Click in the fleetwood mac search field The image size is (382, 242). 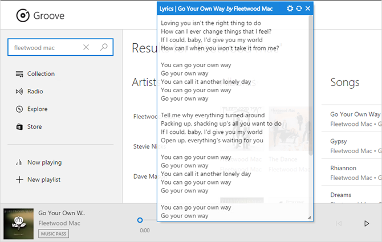(43, 48)
